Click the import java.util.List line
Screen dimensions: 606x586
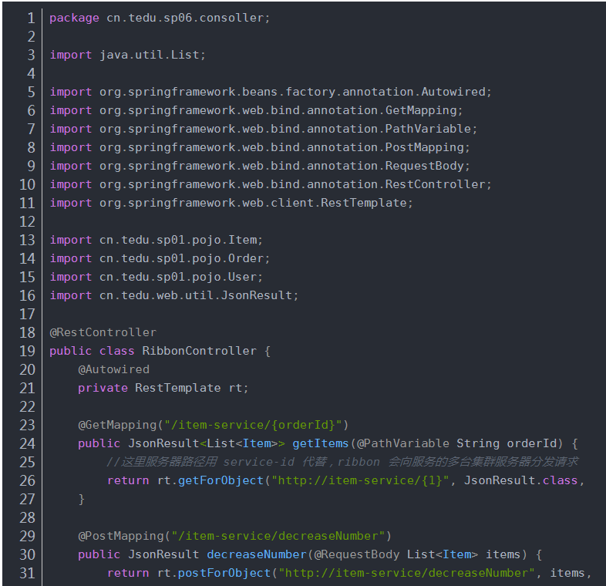(127, 55)
